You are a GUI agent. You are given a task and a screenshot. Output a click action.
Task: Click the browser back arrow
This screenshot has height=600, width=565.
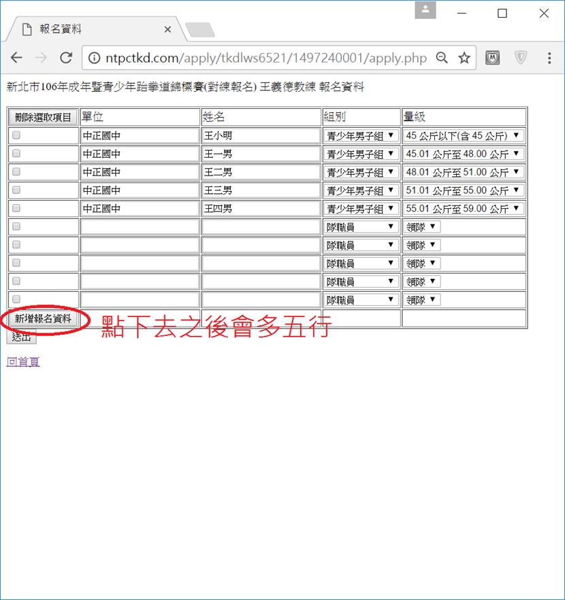16,58
